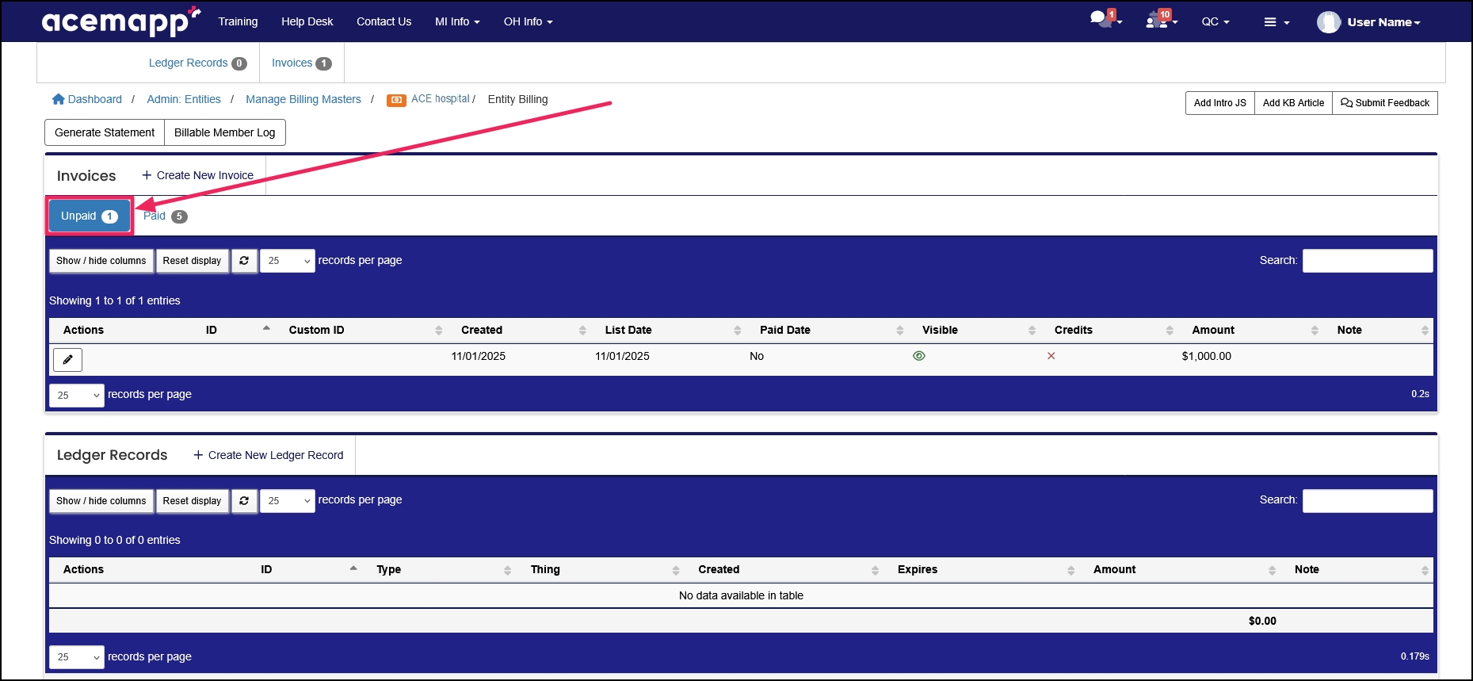Open Show / hide columns for Ledger Records
Image resolution: width=1473 pixels, height=681 pixels.
pyautogui.click(x=101, y=501)
